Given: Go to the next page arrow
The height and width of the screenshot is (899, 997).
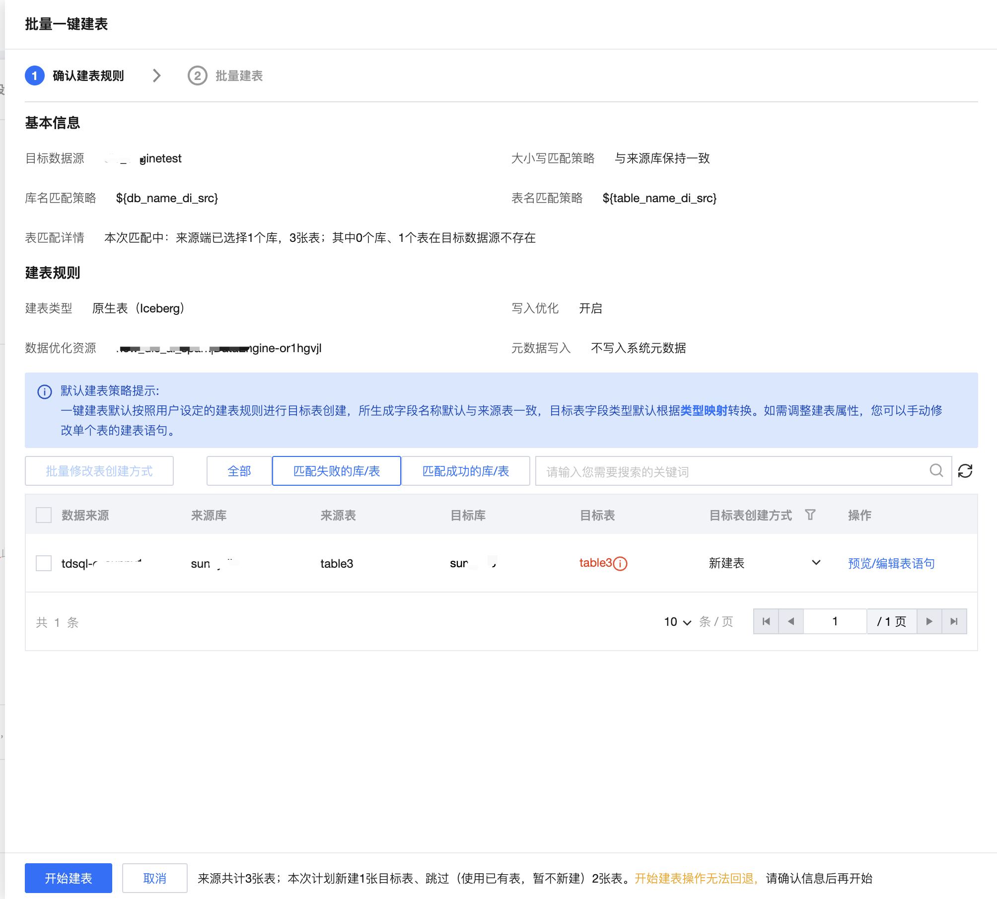Looking at the screenshot, I should pyautogui.click(x=929, y=621).
